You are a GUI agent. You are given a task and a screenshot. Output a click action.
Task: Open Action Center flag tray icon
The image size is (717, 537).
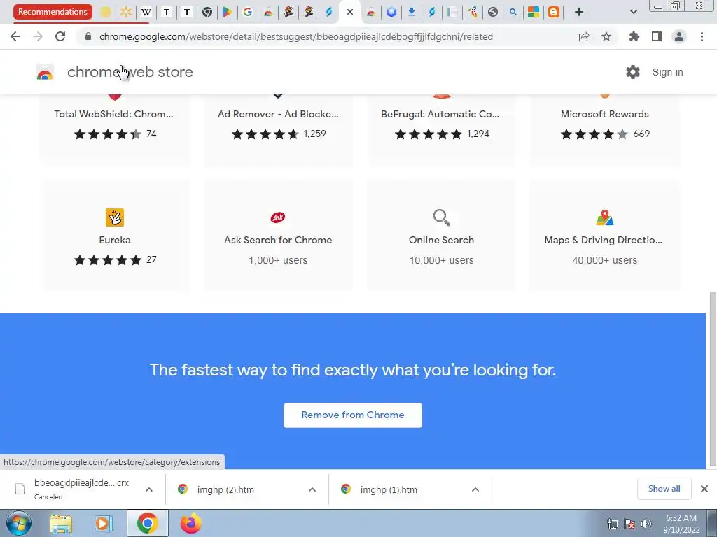[x=629, y=524]
